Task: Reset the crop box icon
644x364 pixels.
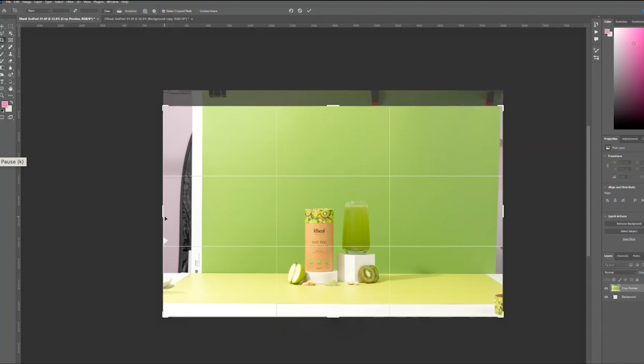Action: pyautogui.click(x=291, y=11)
